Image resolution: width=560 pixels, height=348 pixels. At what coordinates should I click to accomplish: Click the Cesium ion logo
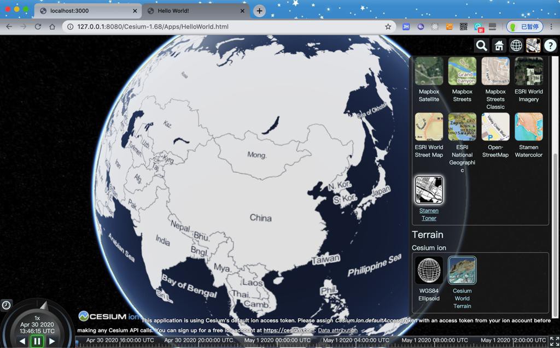(x=108, y=316)
